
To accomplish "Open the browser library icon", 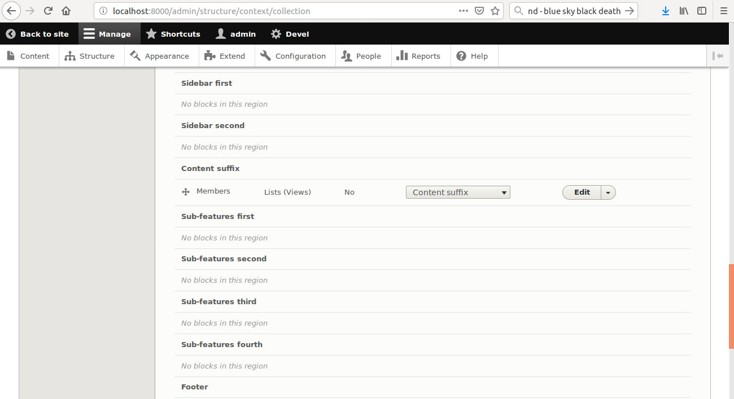I will click(684, 11).
